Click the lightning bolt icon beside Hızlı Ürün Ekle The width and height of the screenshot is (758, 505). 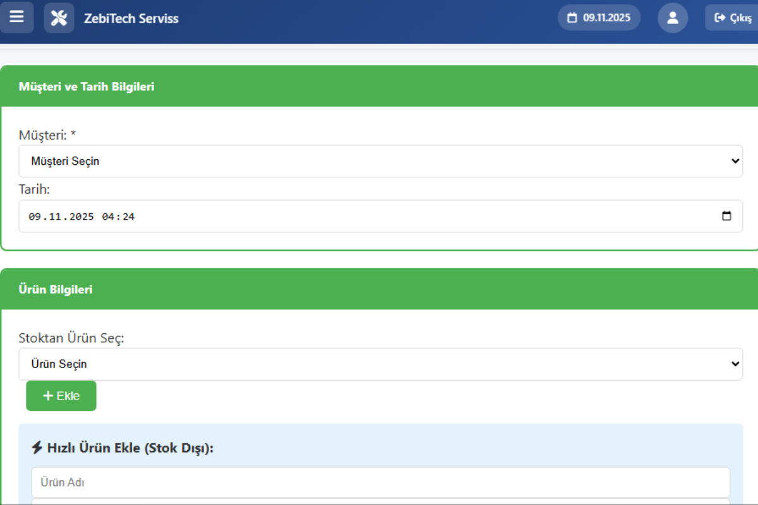pos(37,448)
